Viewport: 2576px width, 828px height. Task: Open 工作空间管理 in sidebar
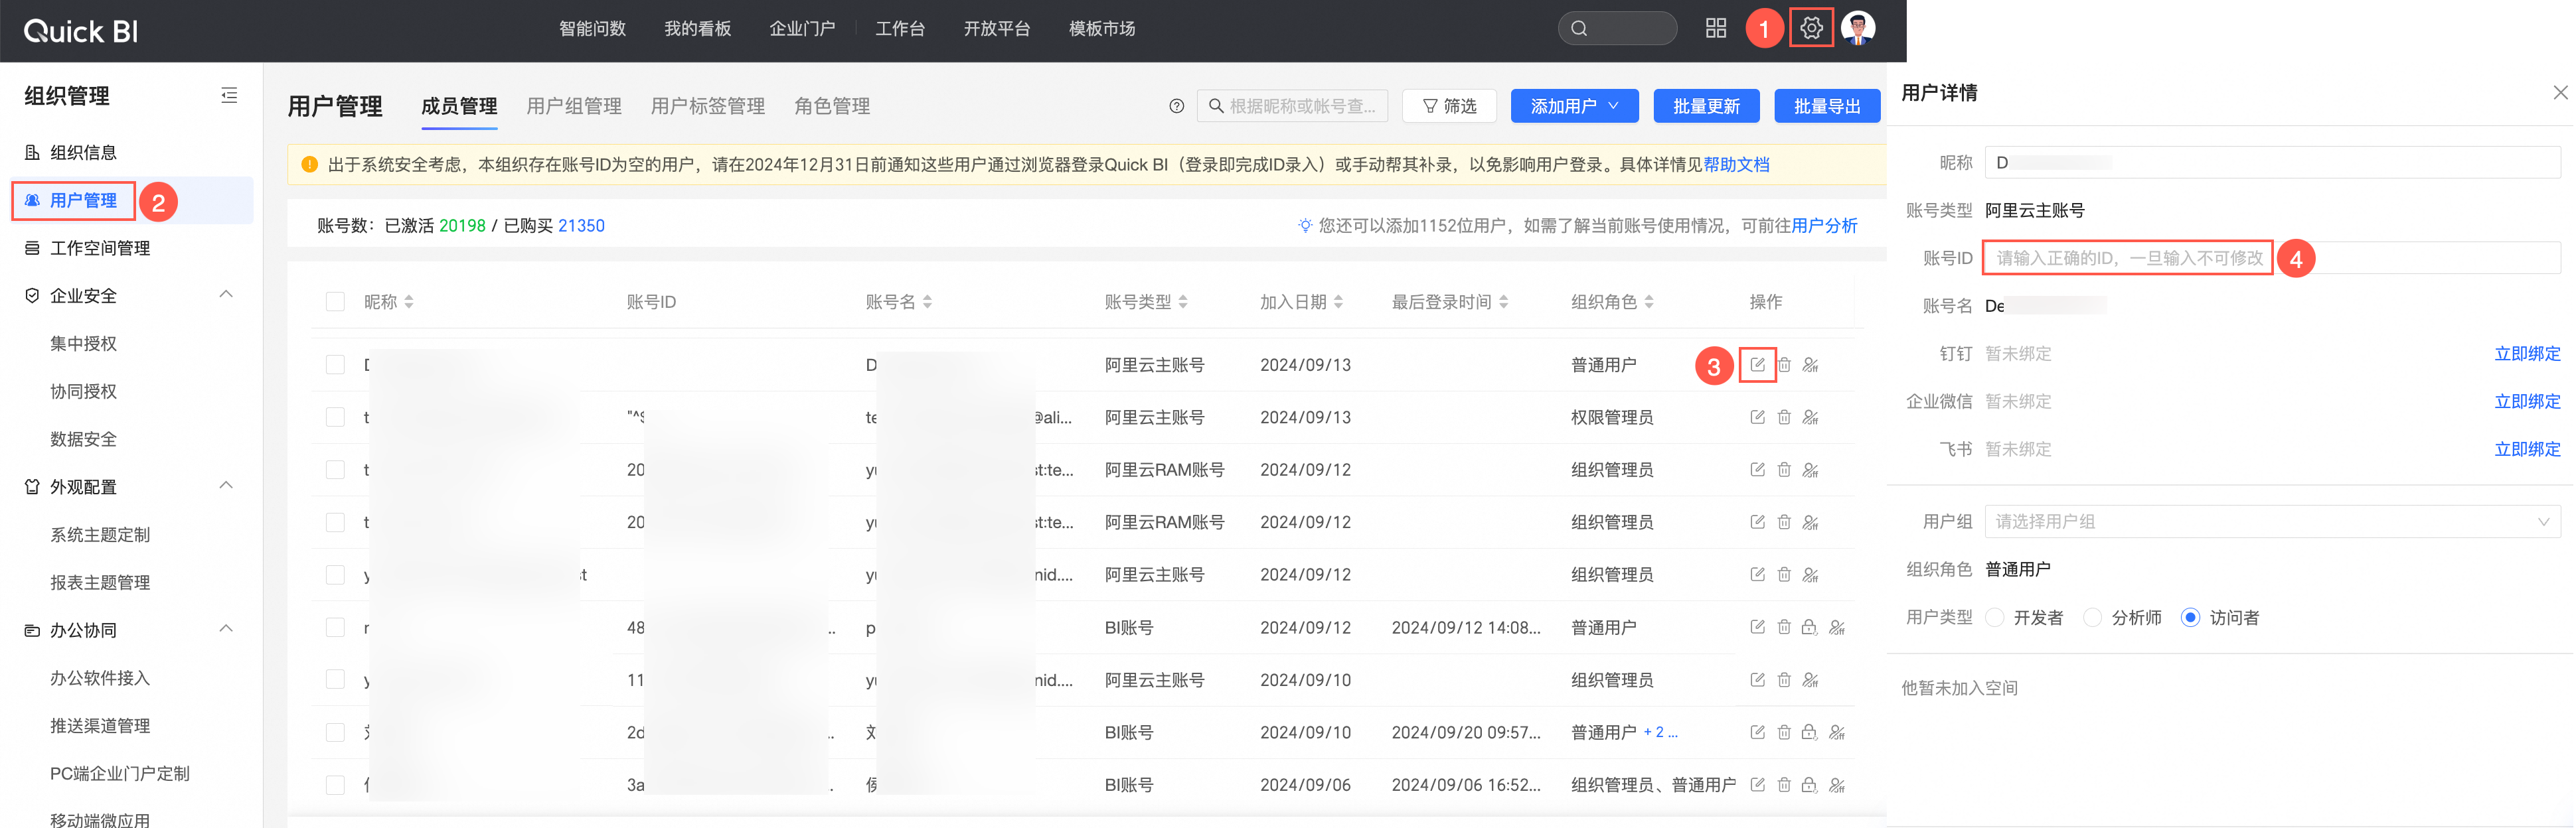pos(100,247)
